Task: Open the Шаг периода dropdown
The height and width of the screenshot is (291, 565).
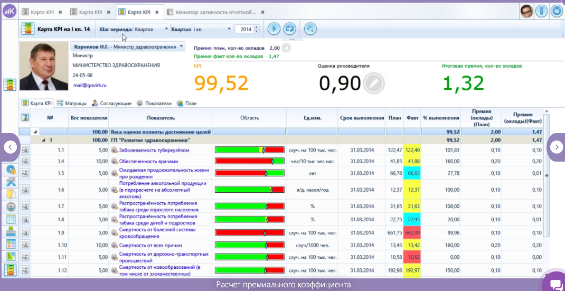Action: 152,29
